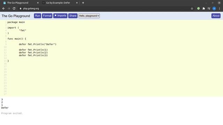The height and width of the screenshot is (125, 223).
Task: Click the 'Program exited.' output text
Action: click(x=12, y=113)
